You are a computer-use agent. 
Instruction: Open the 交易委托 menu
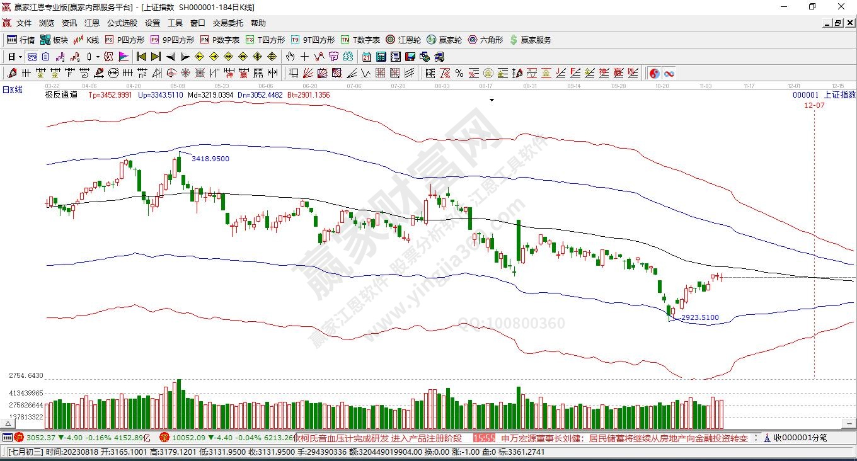[x=227, y=23]
